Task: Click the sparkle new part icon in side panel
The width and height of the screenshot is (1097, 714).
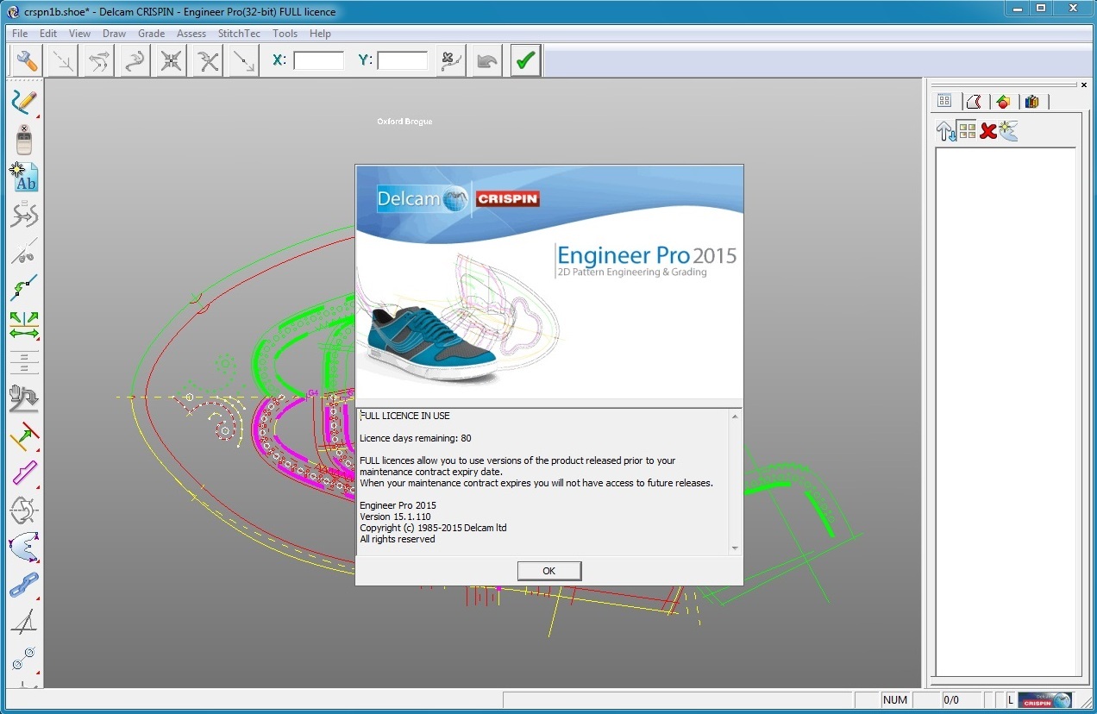Action: click(1008, 131)
